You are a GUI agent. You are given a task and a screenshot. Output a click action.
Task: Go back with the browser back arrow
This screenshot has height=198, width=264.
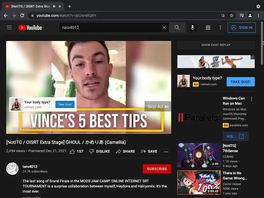coord(6,15)
